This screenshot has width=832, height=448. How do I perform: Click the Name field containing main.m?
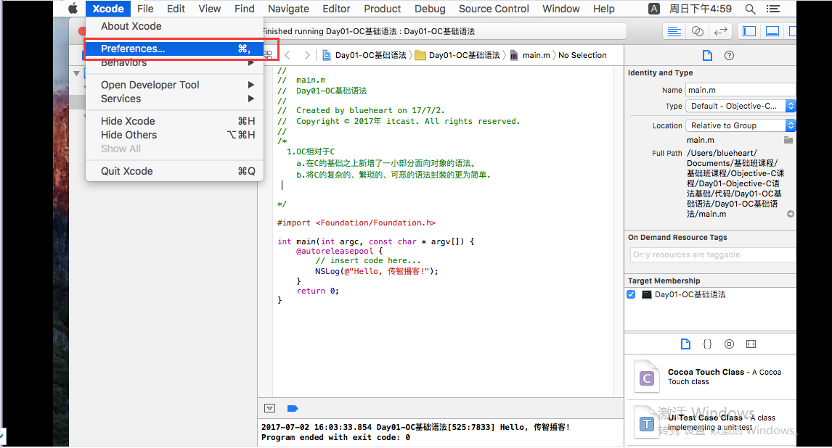tap(741, 90)
